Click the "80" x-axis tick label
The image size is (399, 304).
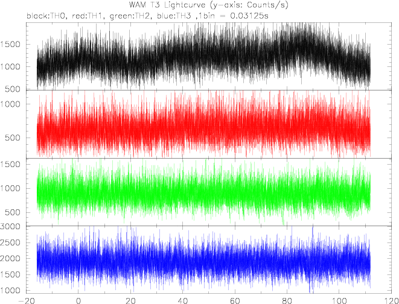[287, 300]
